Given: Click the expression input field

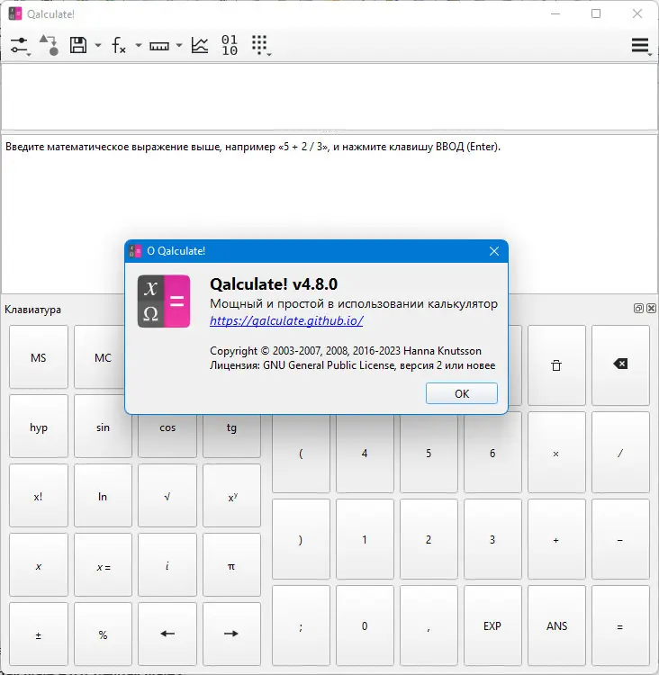Looking at the screenshot, I should 329,96.
